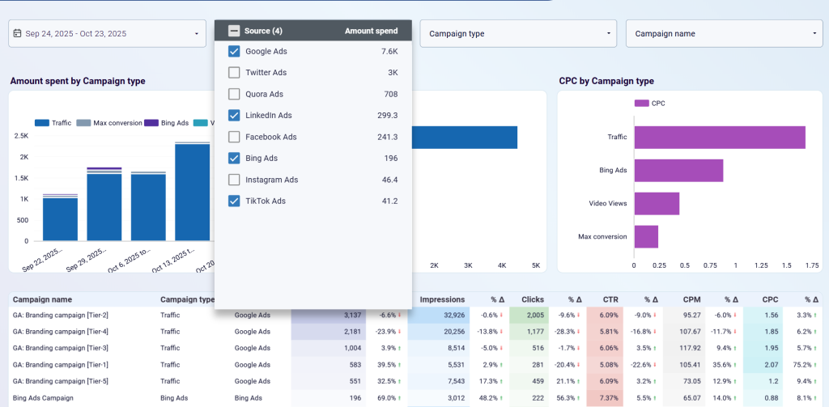
Task: Check the Quora Ads source checkbox
Action: tap(234, 94)
